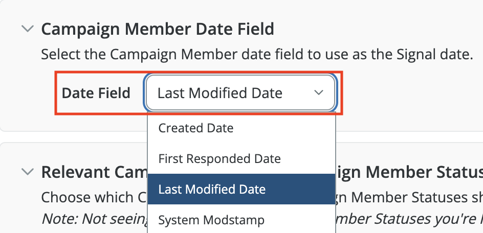The width and height of the screenshot is (483, 233).
Task: Click the Campaign Member Date Field heading
Action: (158, 29)
